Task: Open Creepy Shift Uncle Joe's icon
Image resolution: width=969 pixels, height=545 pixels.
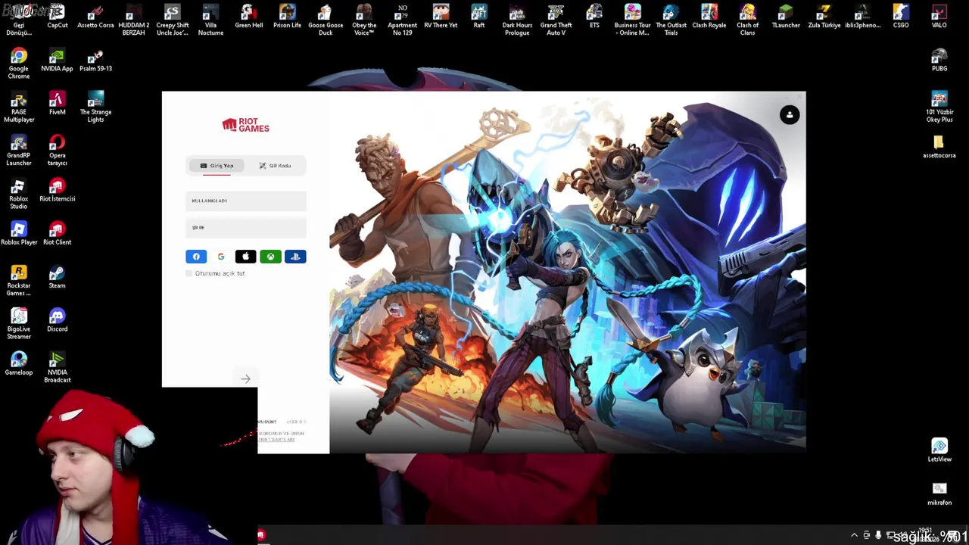Action: [172, 20]
